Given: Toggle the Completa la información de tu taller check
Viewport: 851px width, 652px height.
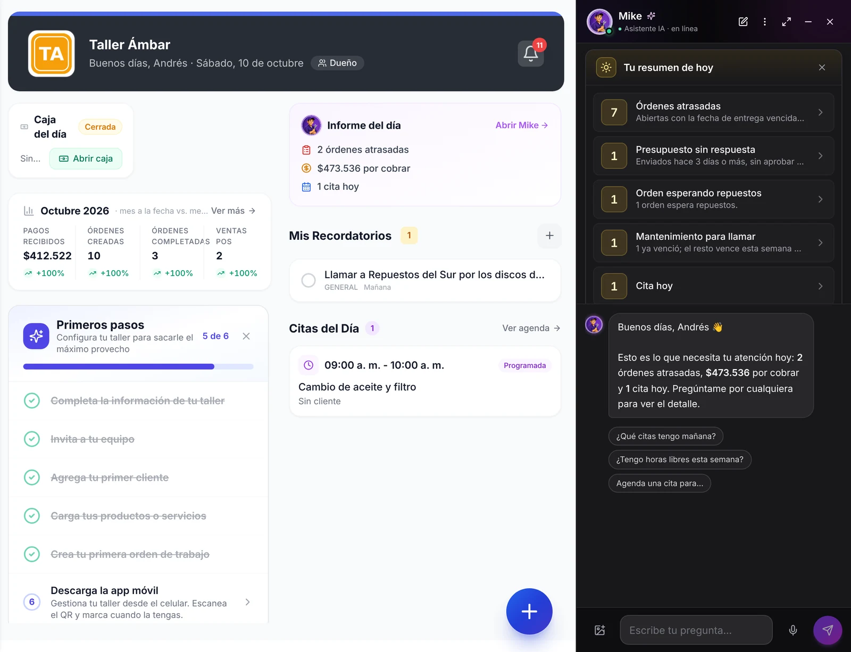Looking at the screenshot, I should point(32,400).
